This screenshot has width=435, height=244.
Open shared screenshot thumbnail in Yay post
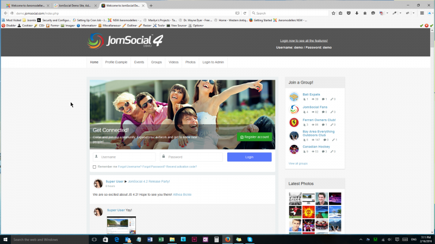[121, 225]
